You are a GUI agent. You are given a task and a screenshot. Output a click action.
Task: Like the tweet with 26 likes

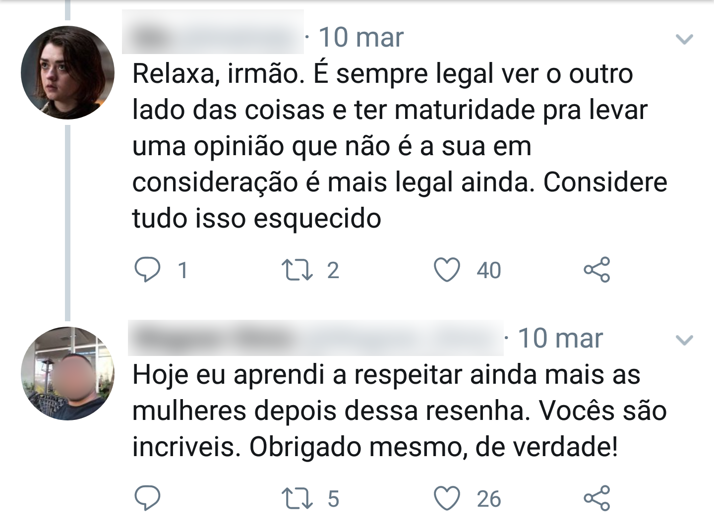[x=447, y=498]
